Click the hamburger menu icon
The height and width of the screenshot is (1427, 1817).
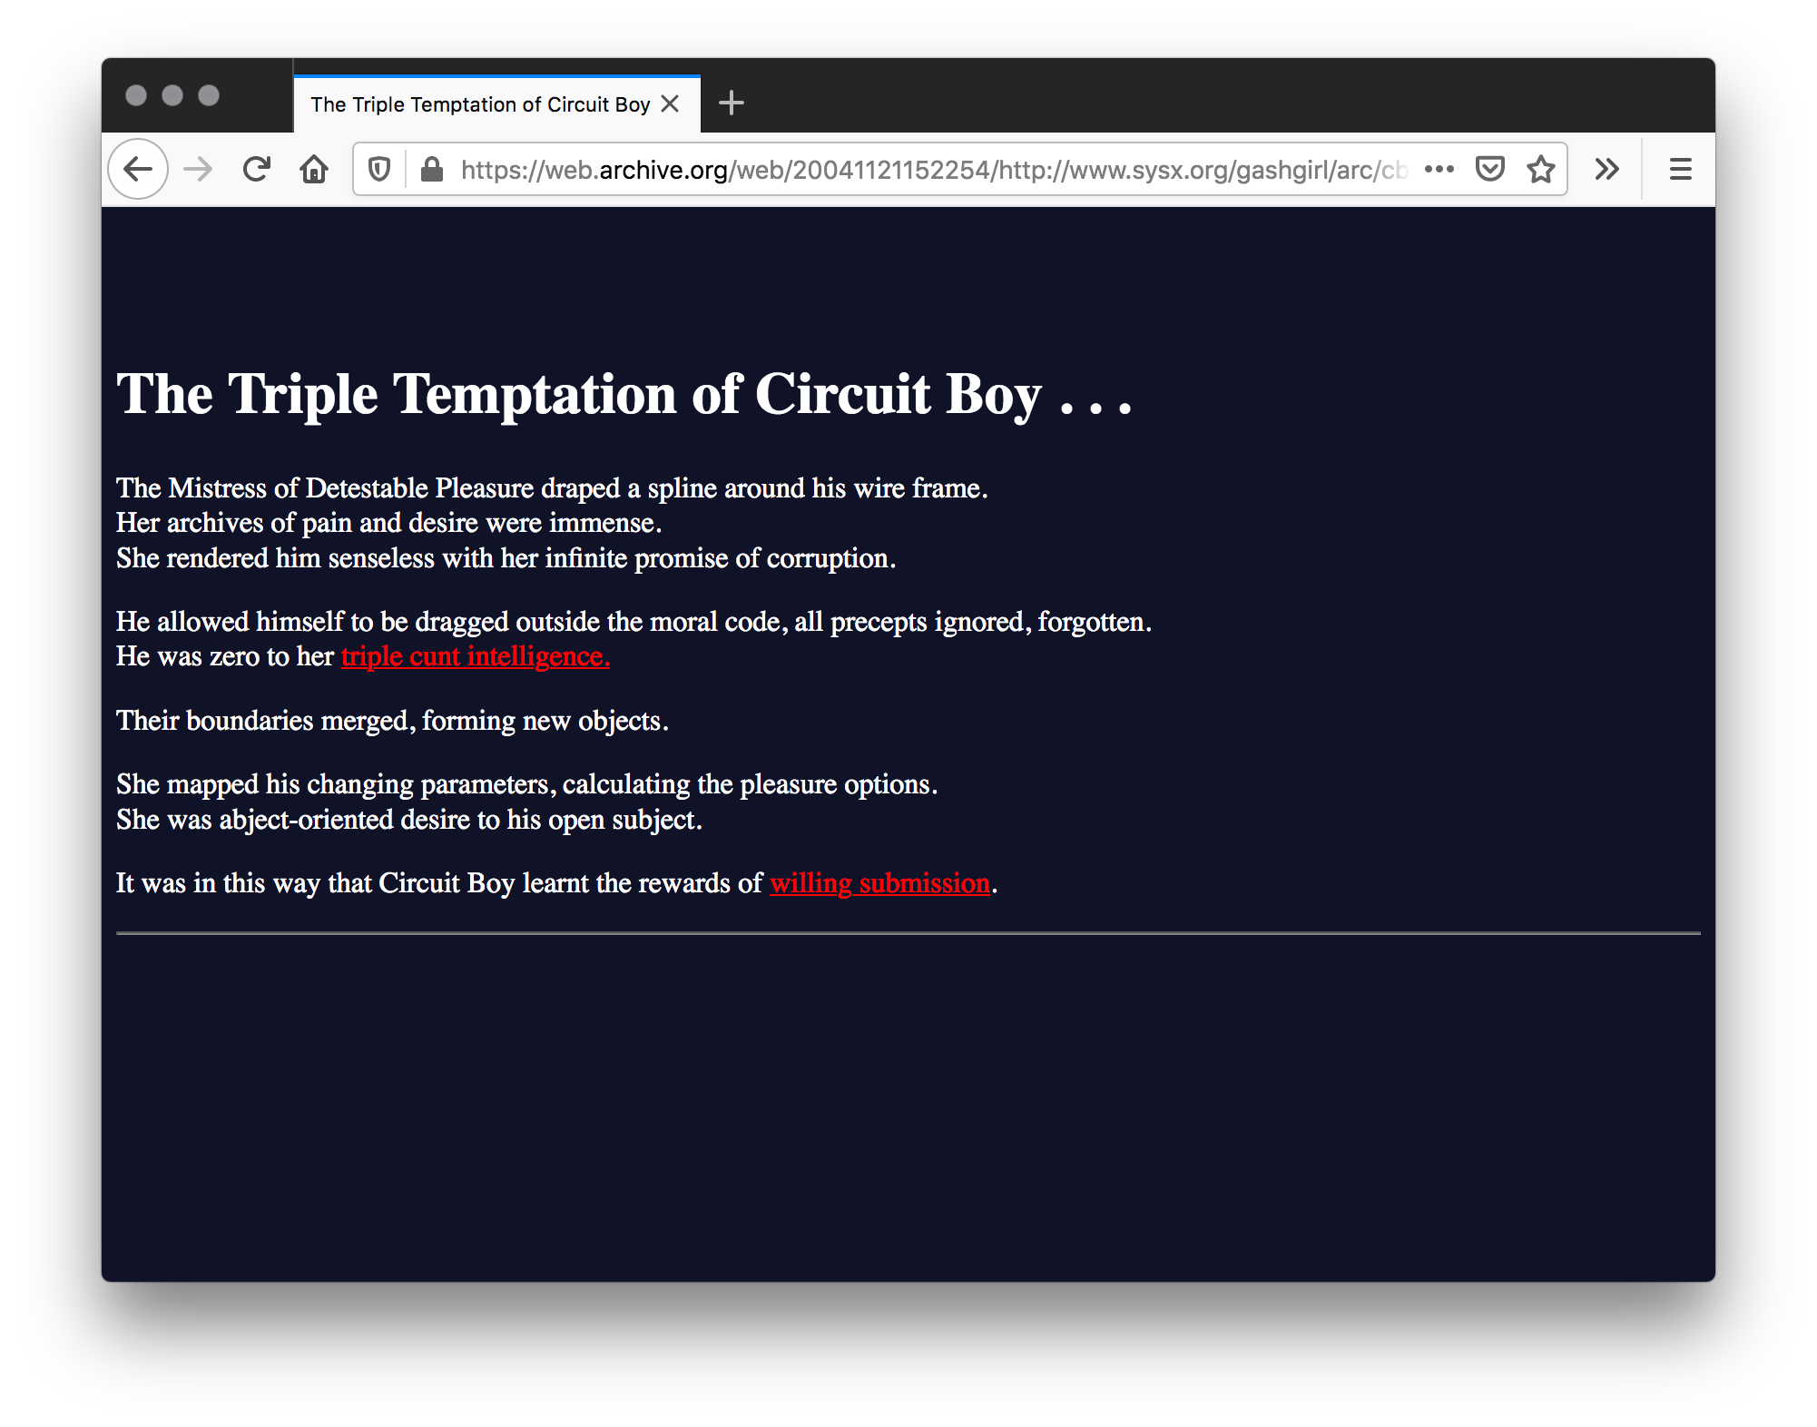(1680, 168)
